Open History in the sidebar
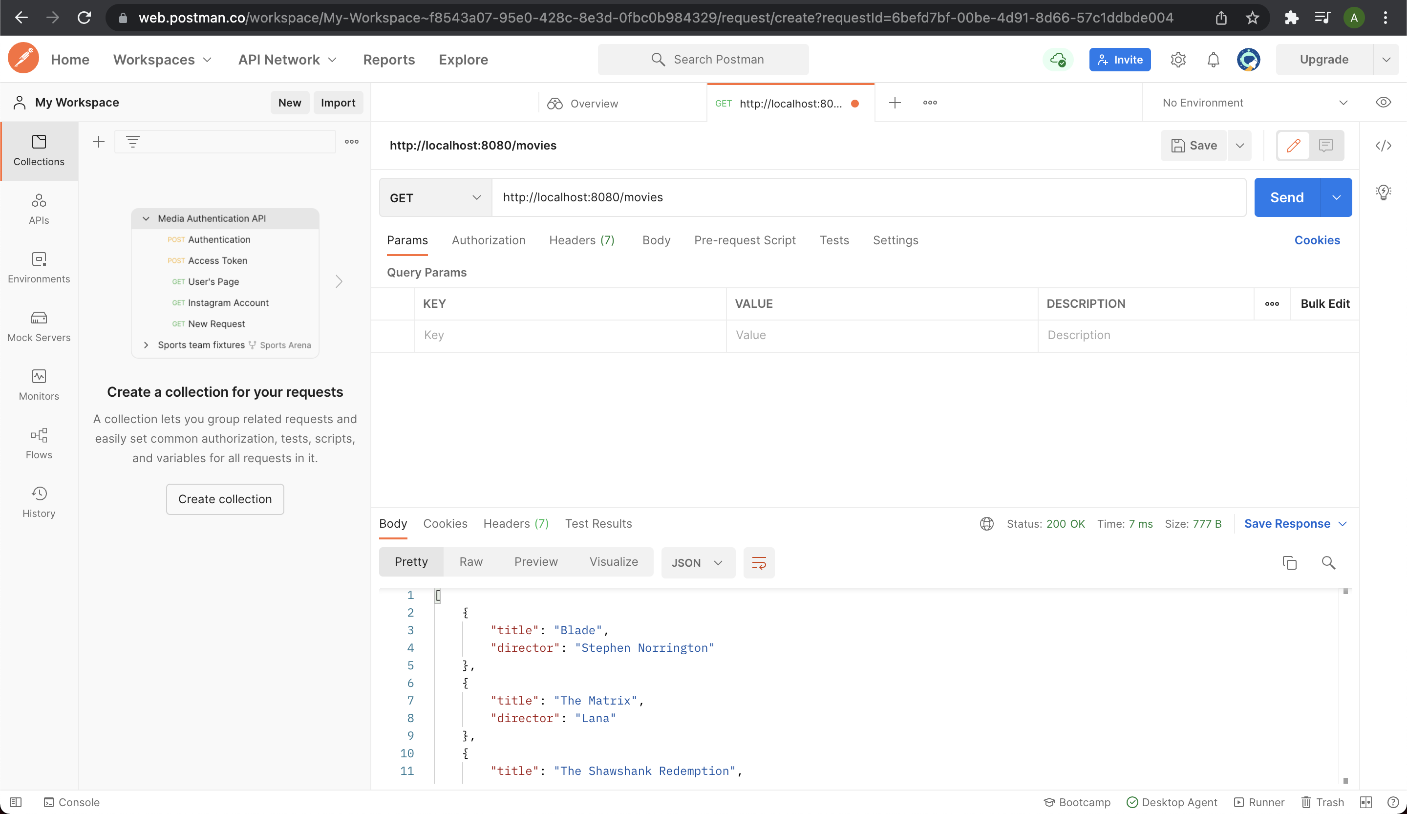 tap(39, 502)
